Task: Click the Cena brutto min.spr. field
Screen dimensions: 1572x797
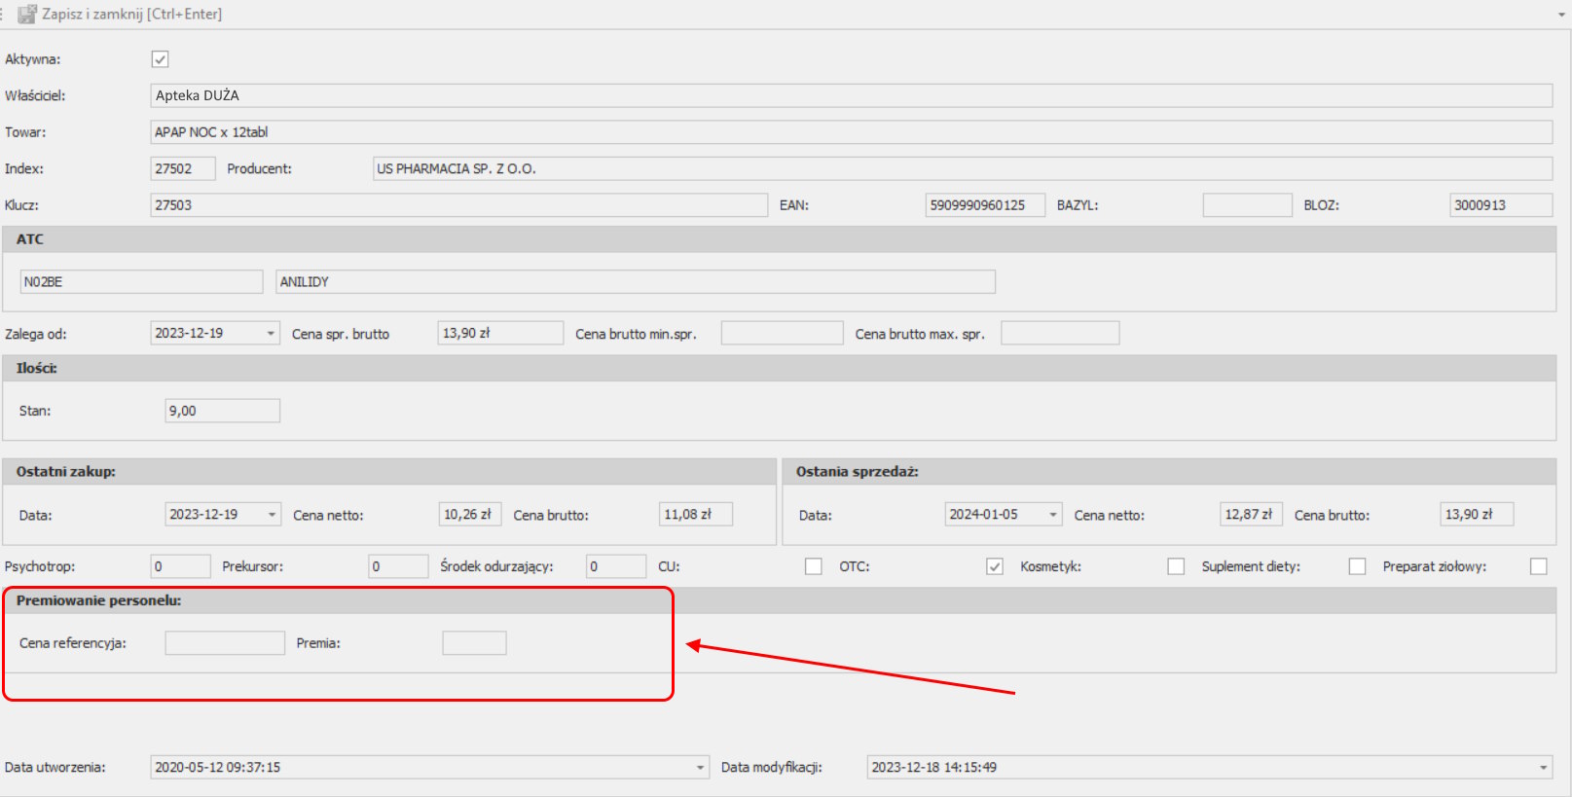Action: coord(782,334)
